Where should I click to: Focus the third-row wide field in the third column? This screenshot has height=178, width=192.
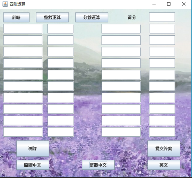(121, 52)
